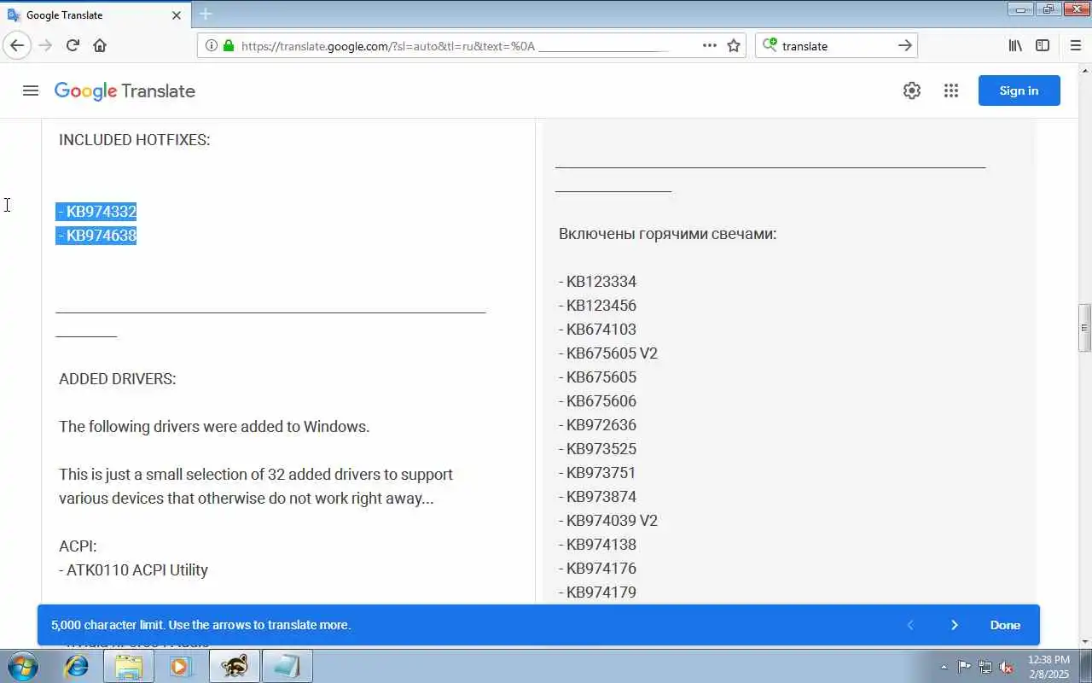Open Windows Explorer folder in taskbar
The width and height of the screenshot is (1092, 683).
129,666
